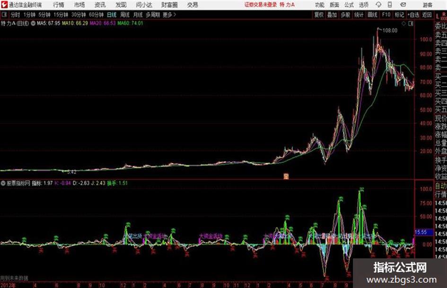Click the customer service headset icon
The height and width of the screenshot is (288, 447).
coord(378,5)
